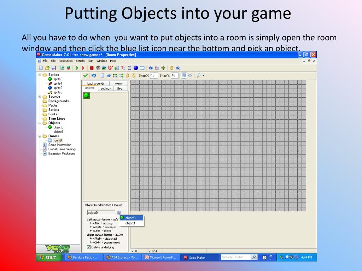Click the Create stand-alone executable icon
Image resolution: width=362 pixels, height=271 pixels.
[x=62, y=68]
